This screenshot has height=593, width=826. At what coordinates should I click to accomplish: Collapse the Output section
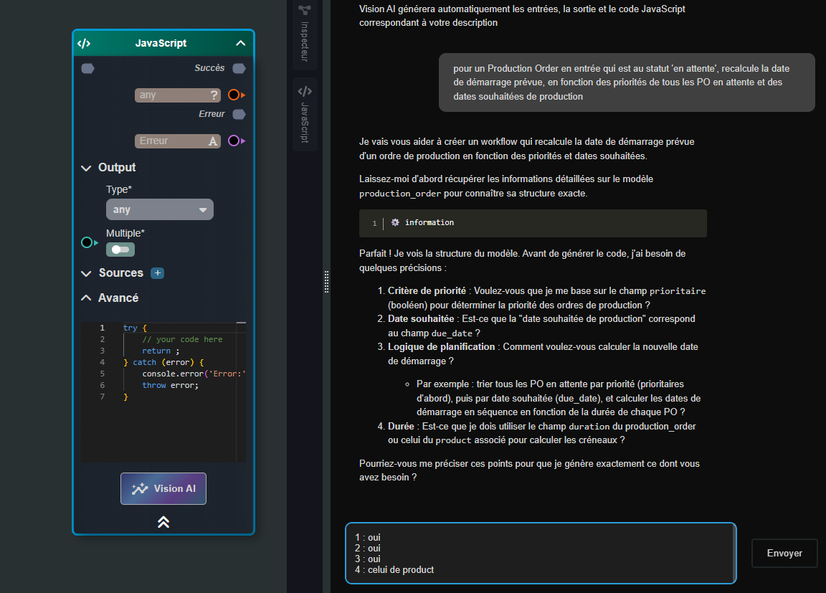pyautogui.click(x=86, y=168)
